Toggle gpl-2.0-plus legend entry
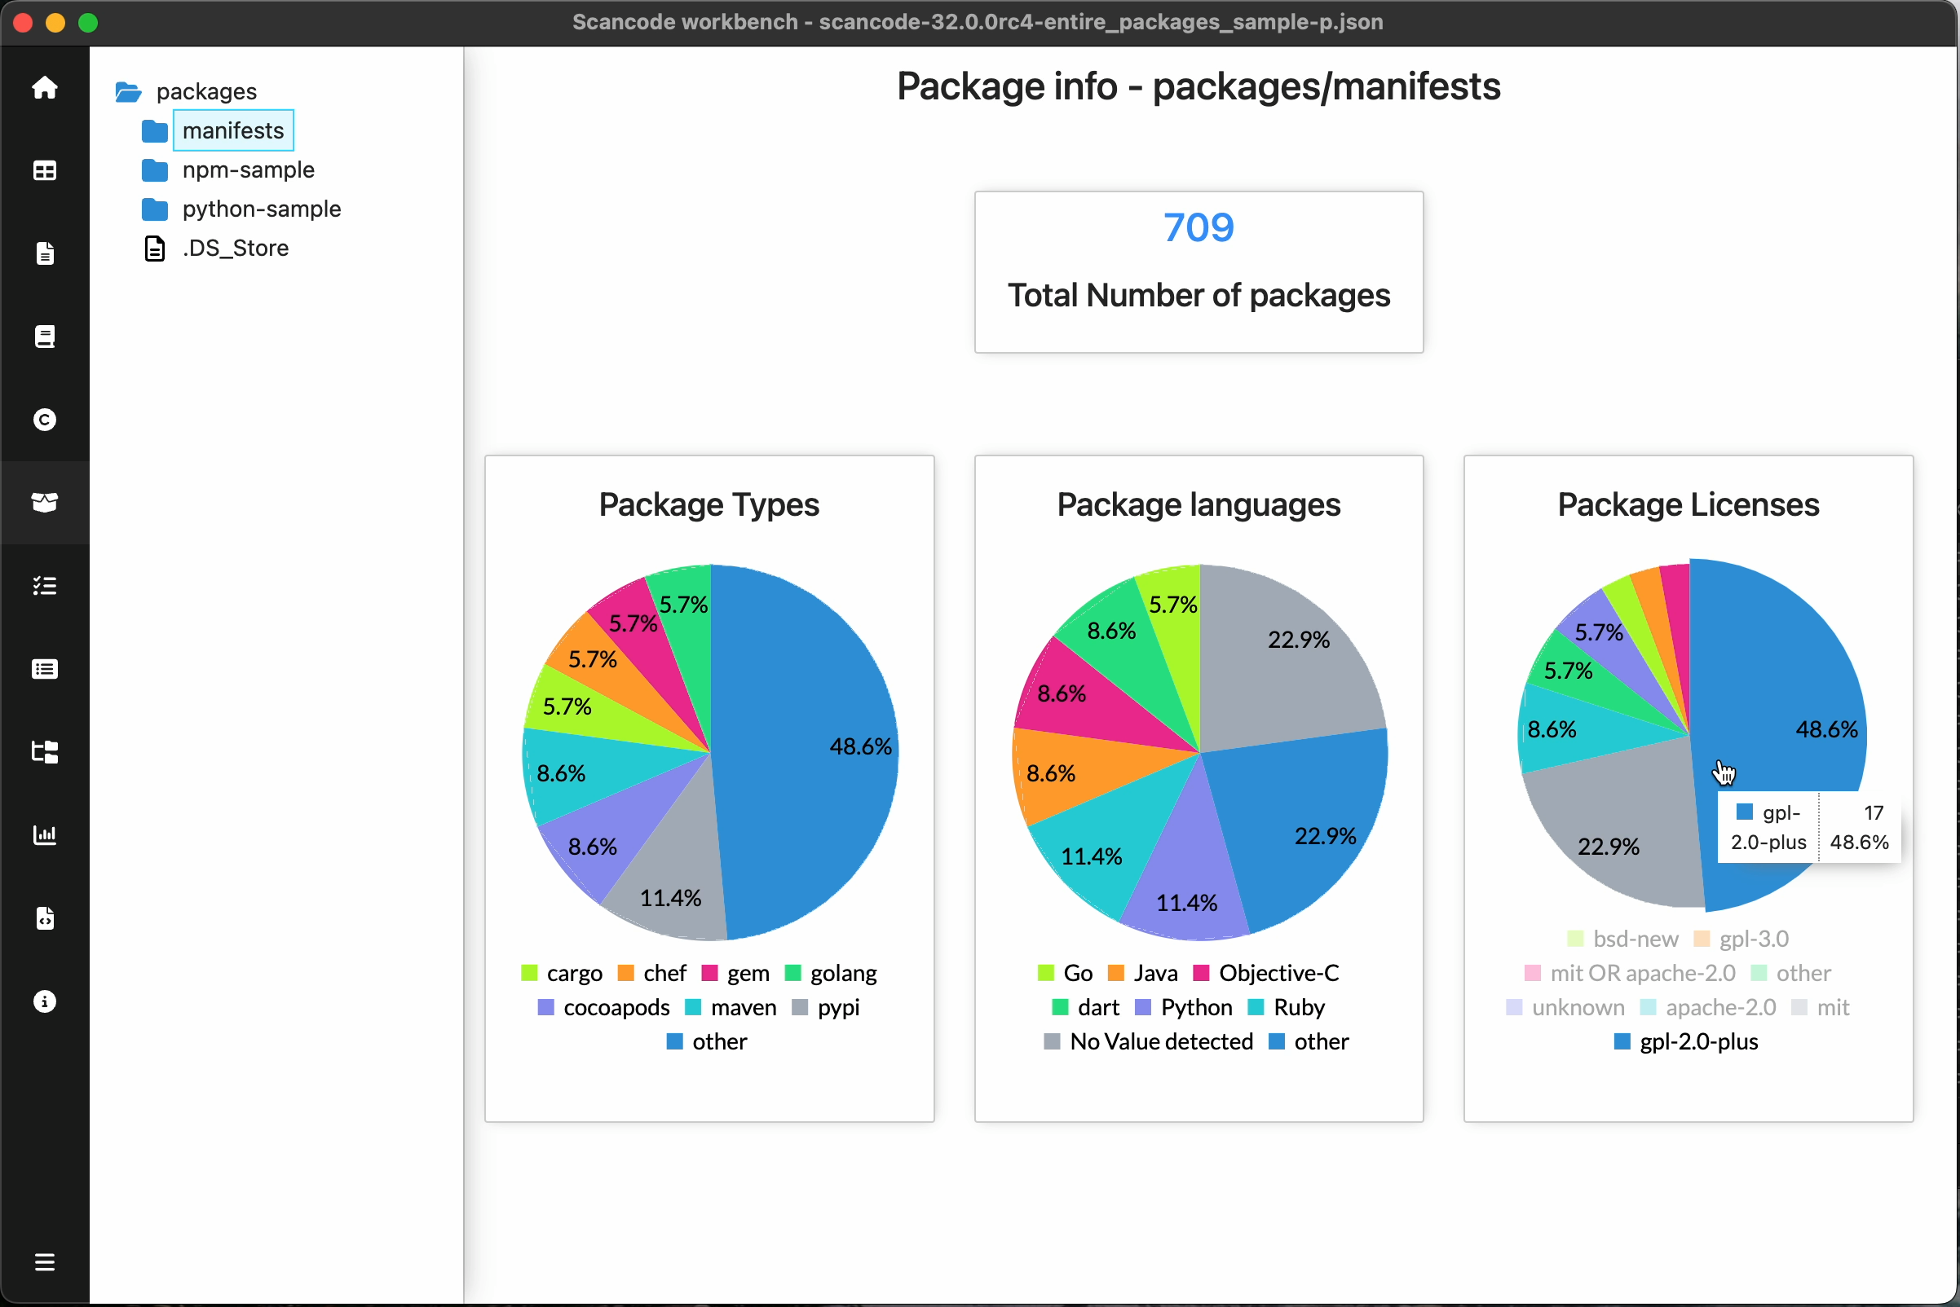1960x1307 pixels. (1685, 1041)
